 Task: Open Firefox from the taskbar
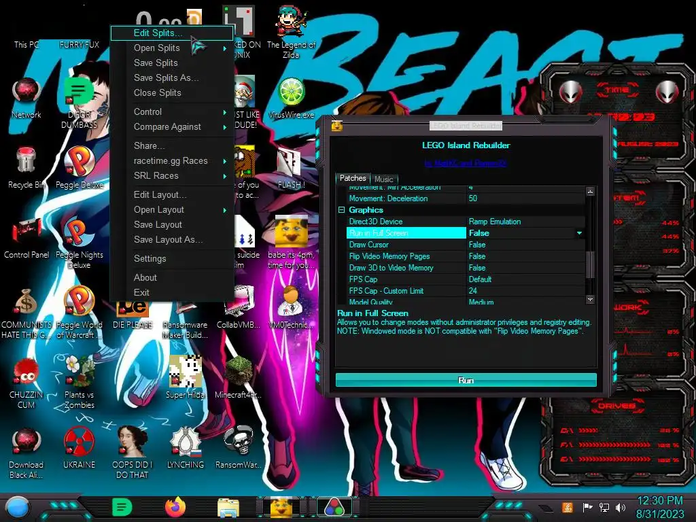(x=175, y=506)
